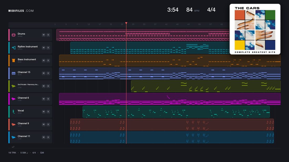
Task: Click bar 57 on the timeline ruler
Action: (x=210, y=24)
